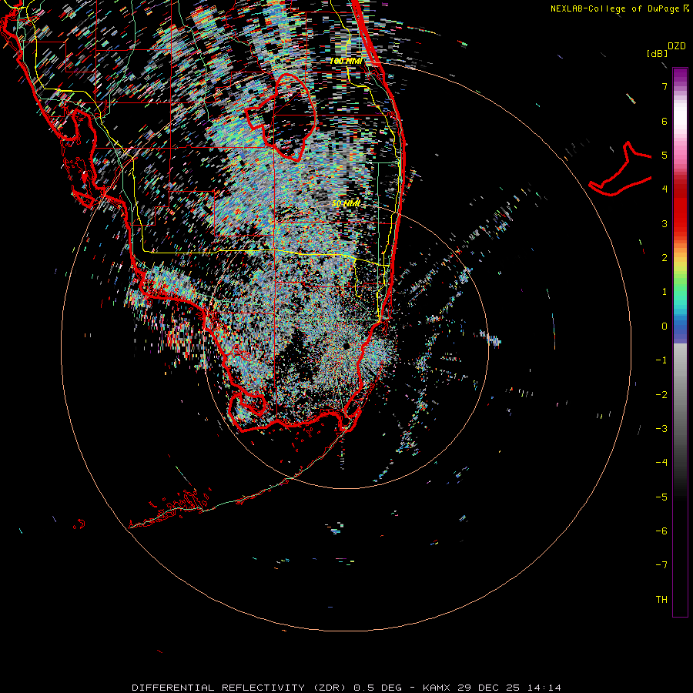Click the 3 dB scale label
Screen dimensions: 693x693
pyautogui.click(x=665, y=223)
